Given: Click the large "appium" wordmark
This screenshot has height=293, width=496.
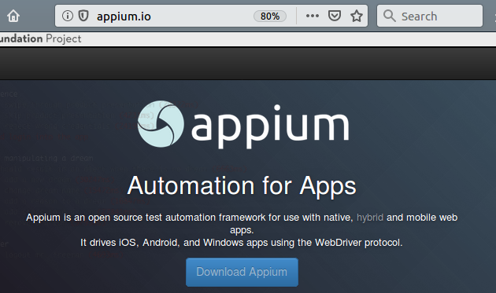Looking at the screenshot, I should (x=271, y=126).
